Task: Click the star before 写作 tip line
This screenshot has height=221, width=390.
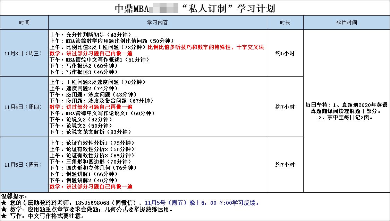Action: tap(4, 216)
